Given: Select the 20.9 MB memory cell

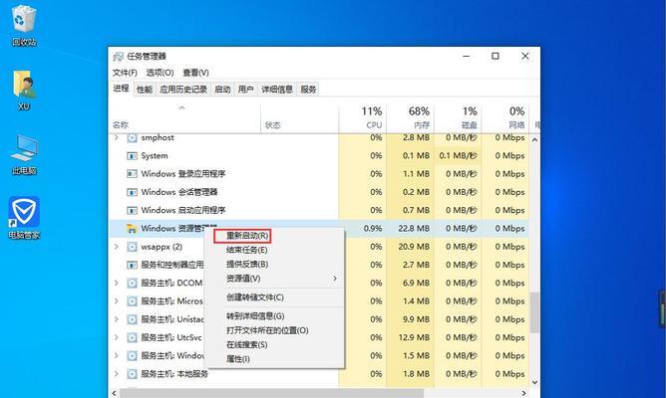Looking at the screenshot, I should point(410,247).
